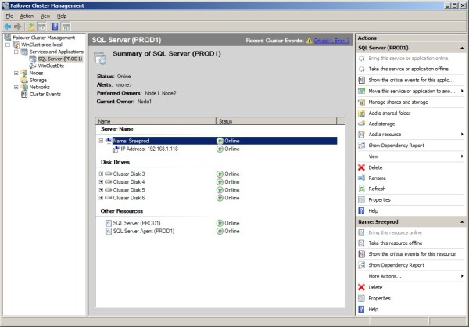This screenshot has height=327, width=469.
Task: Click the Refresh icon in the Actions pane
Action: coord(361,189)
